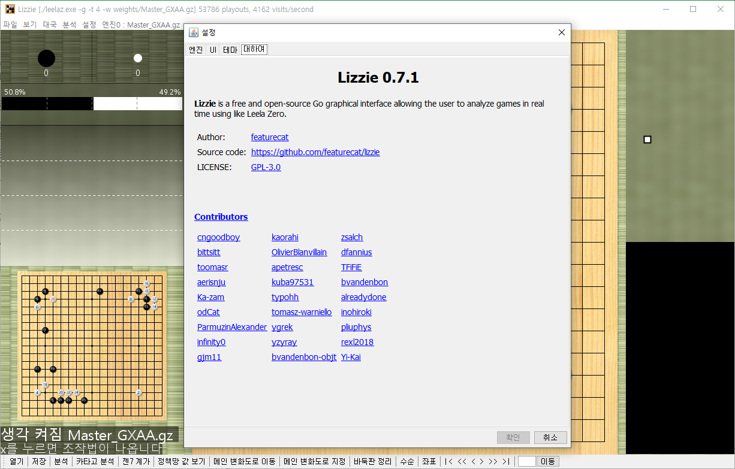Open the 파일 menu
The image size is (735, 469).
click(10, 25)
